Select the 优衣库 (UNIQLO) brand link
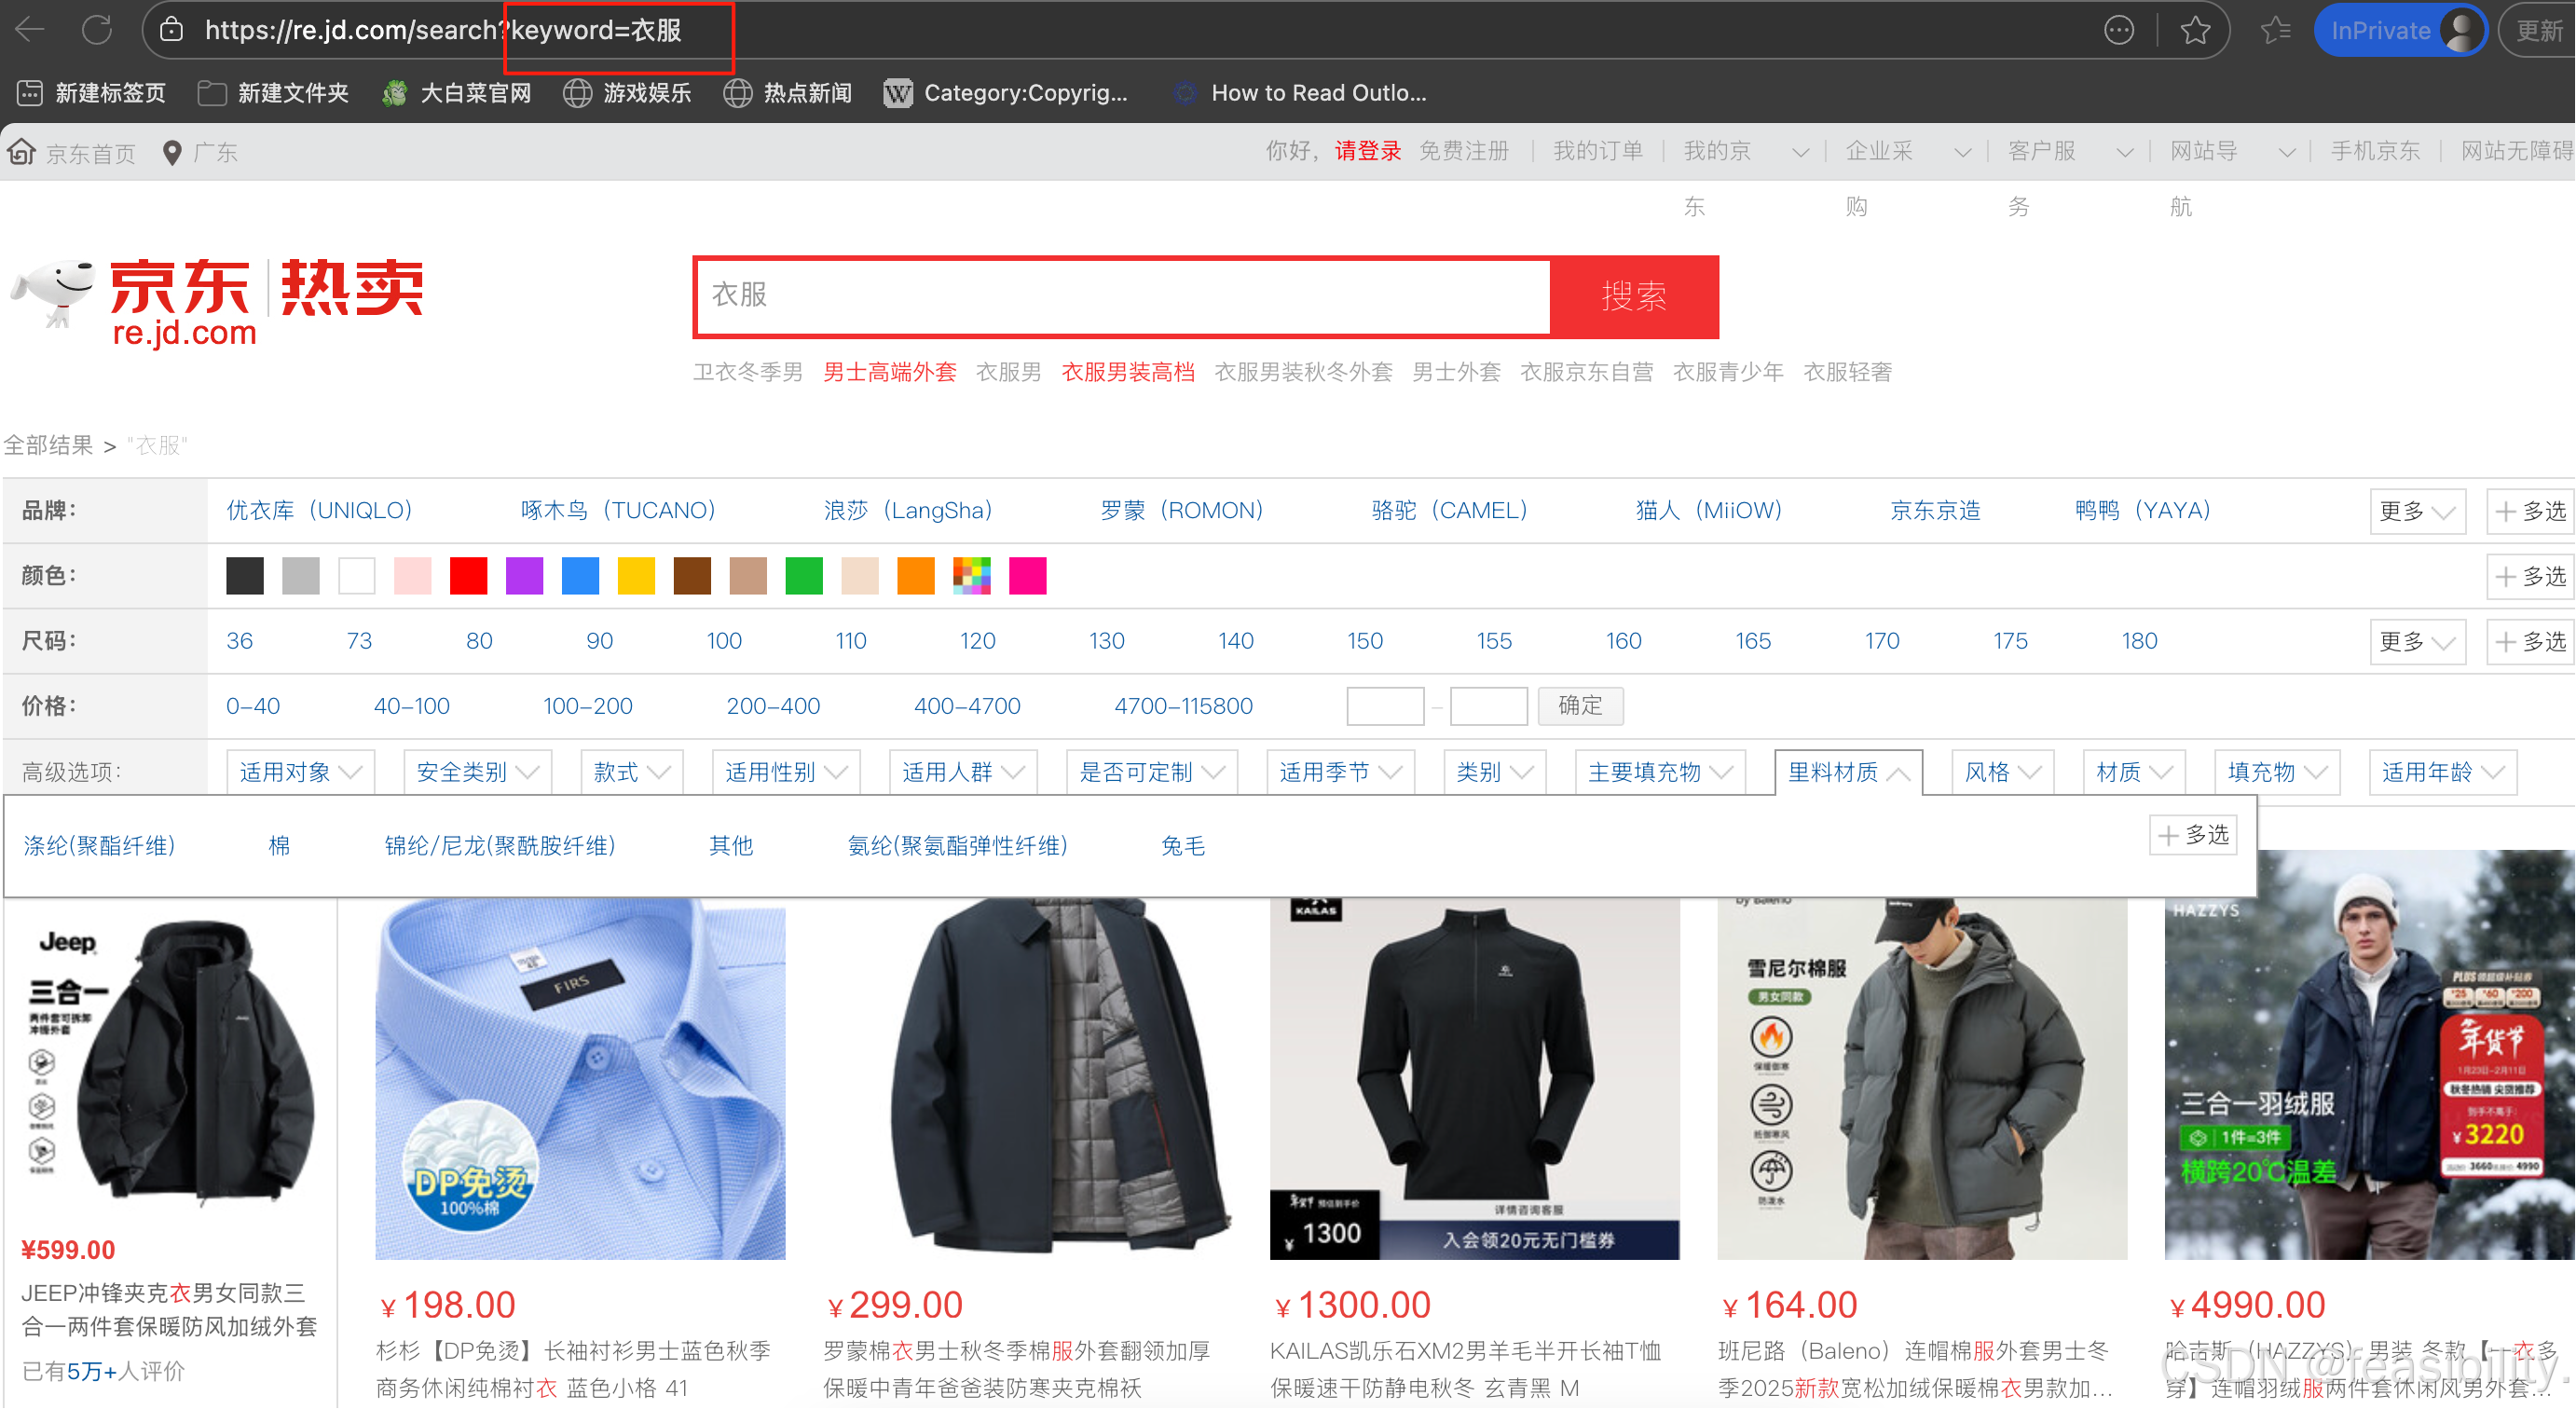Screen dimensions: 2576x1409 pyautogui.click(x=319, y=510)
